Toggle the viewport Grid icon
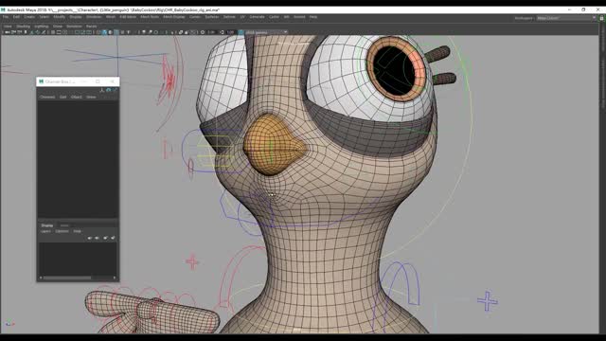The height and width of the screenshot is (341, 606). tap(53, 32)
